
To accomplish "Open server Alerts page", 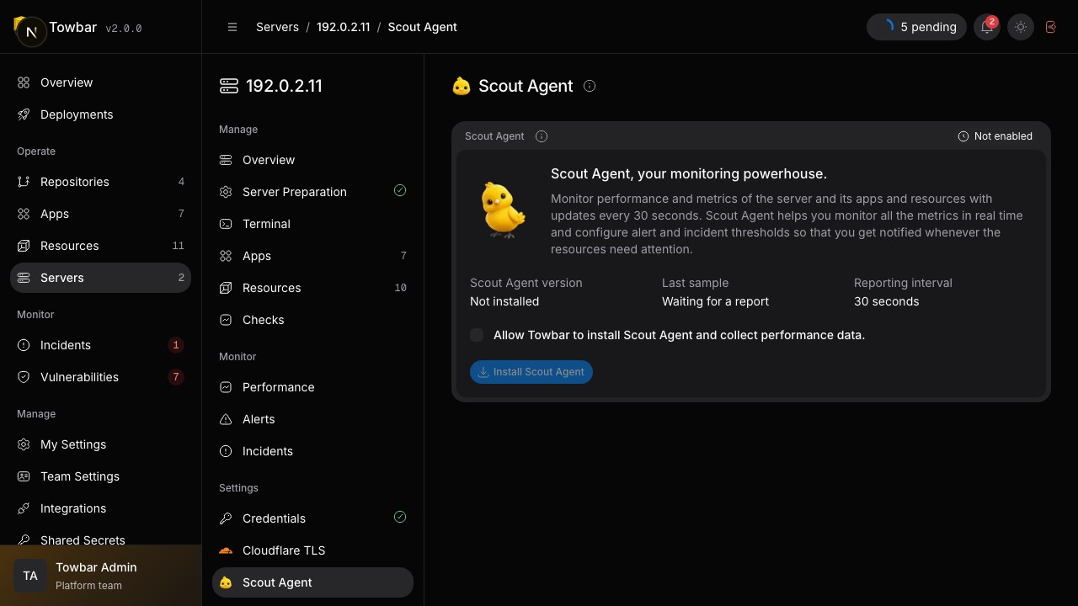I will pos(312,419).
